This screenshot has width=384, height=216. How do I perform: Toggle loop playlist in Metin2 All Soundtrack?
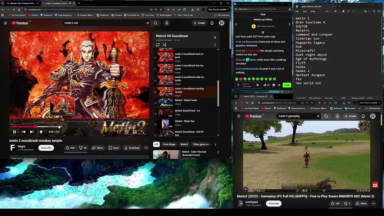[158, 45]
